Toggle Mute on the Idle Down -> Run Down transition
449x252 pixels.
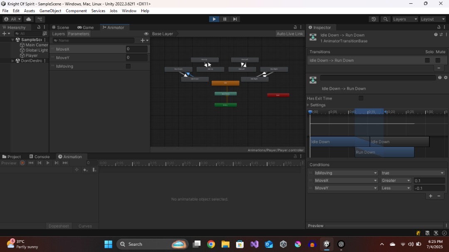[438, 60]
